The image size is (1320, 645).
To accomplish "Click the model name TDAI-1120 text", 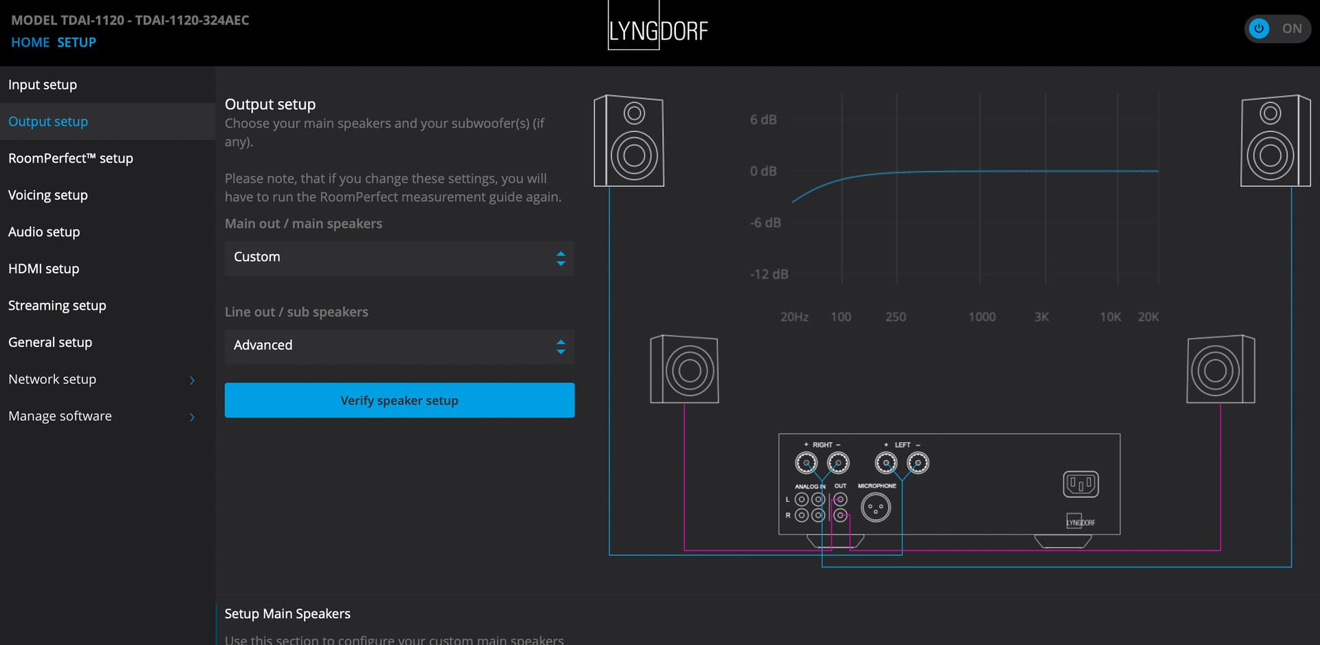I will coord(130,21).
